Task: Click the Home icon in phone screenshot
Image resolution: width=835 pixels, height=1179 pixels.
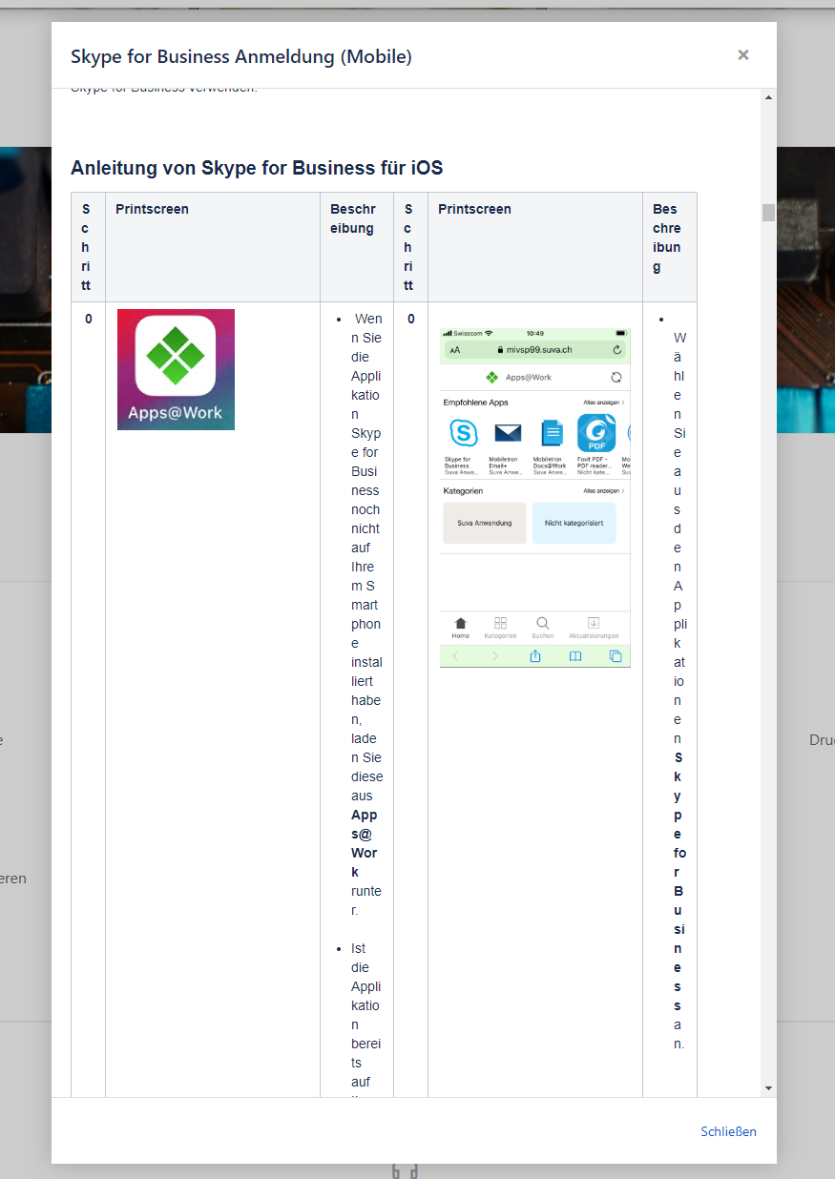Action: [461, 623]
